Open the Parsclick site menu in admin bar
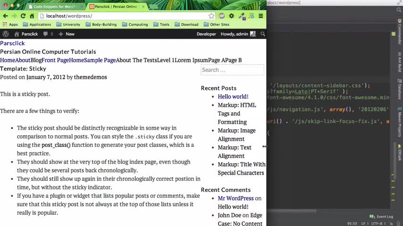Screen dimensions: 403x226 pyautogui.click(x=26, y=34)
